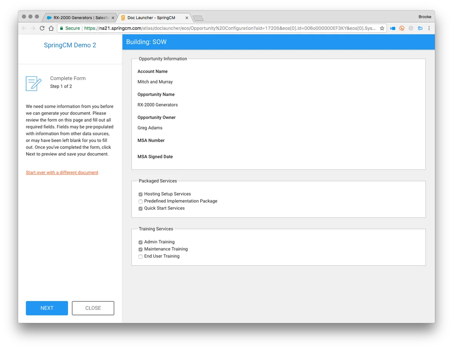The width and height of the screenshot is (453, 349).
Task: Click the Training Services section legend
Action: (156, 229)
